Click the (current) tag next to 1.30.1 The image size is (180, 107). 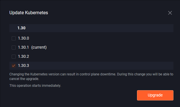pyautogui.click(x=39, y=47)
